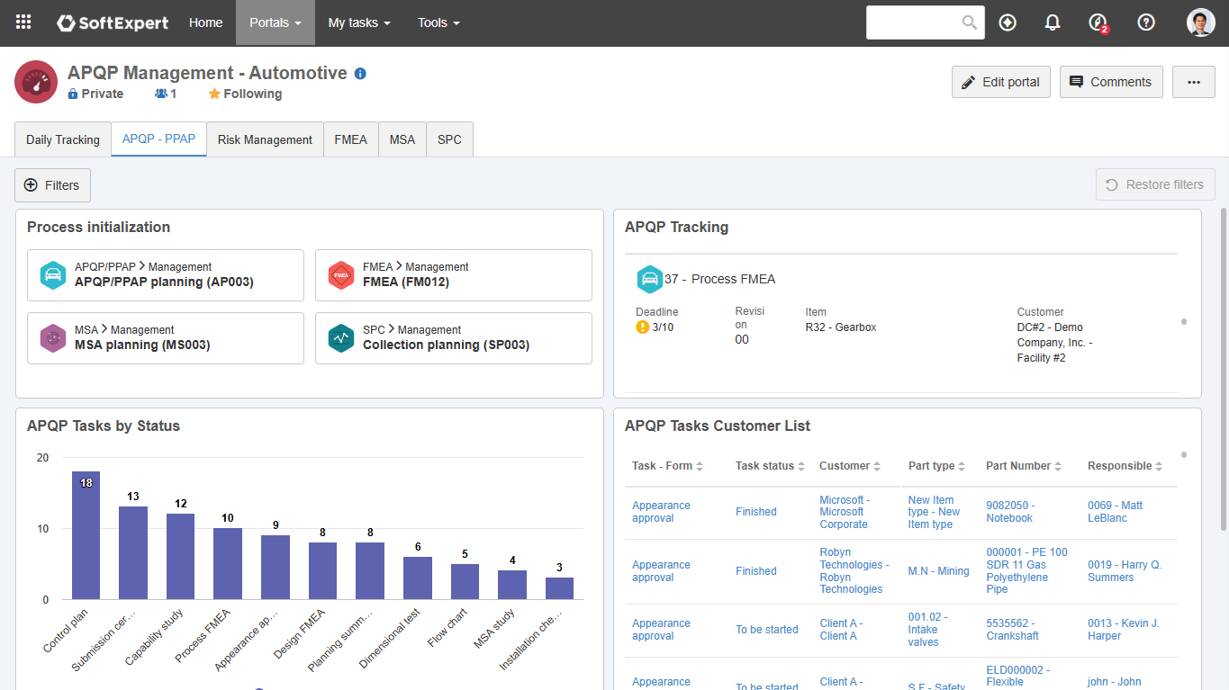This screenshot has width=1229, height=690.
Task: Click the search magnifier icon
Action: point(970,22)
